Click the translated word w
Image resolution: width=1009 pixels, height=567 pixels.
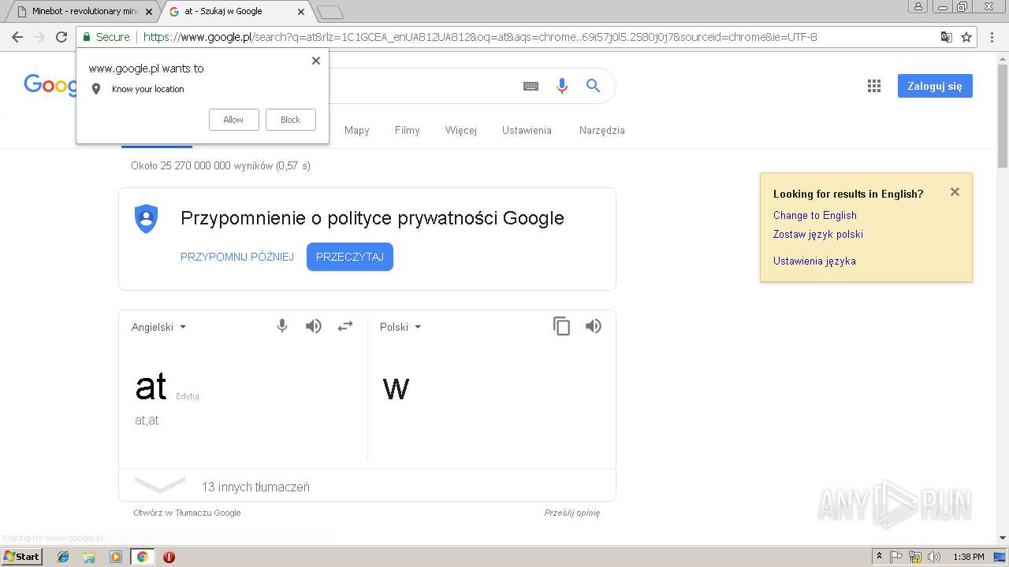click(x=396, y=388)
